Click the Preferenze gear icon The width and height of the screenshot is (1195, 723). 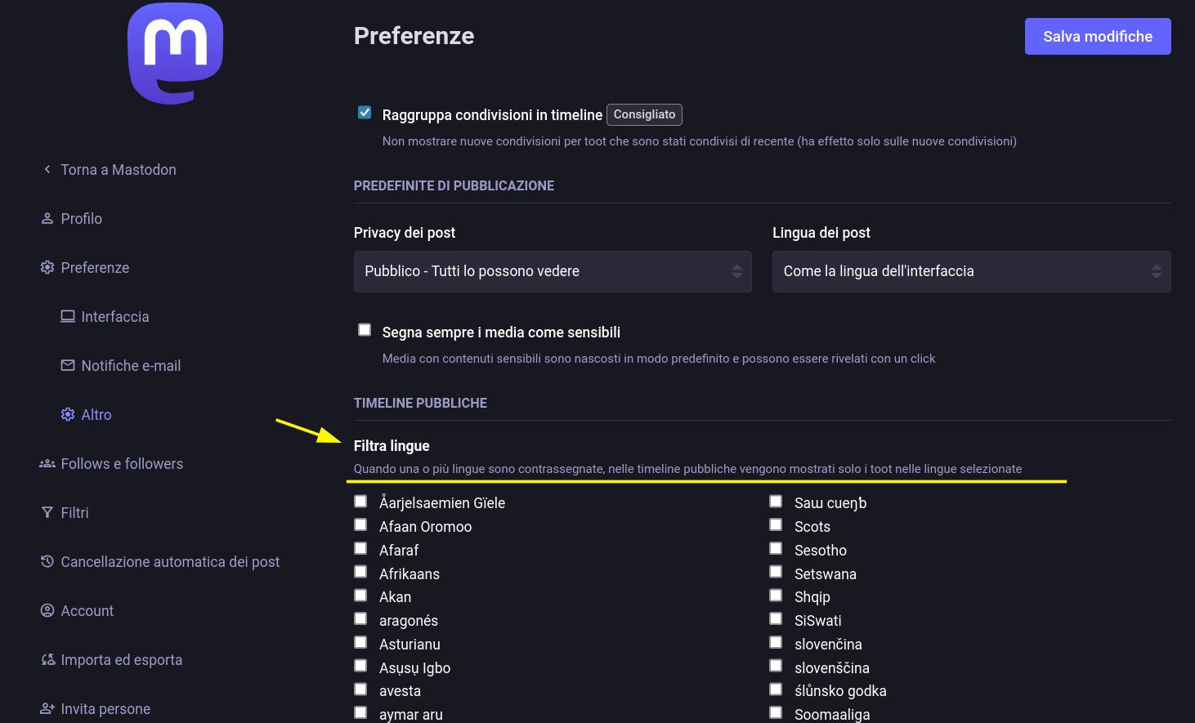coord(47,267)
